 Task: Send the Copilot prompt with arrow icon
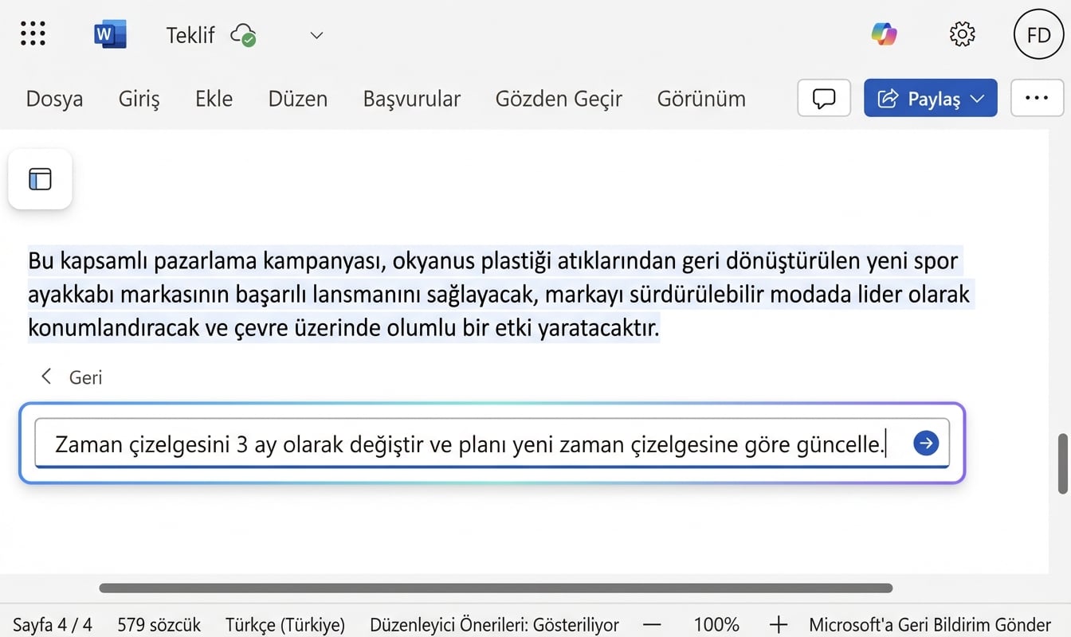[x=925, y=444]
